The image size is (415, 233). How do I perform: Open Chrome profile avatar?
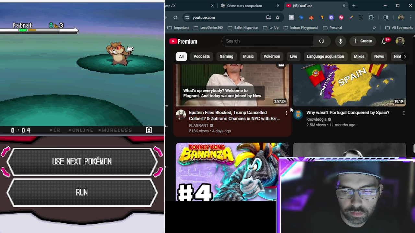(x=401, y=17)
